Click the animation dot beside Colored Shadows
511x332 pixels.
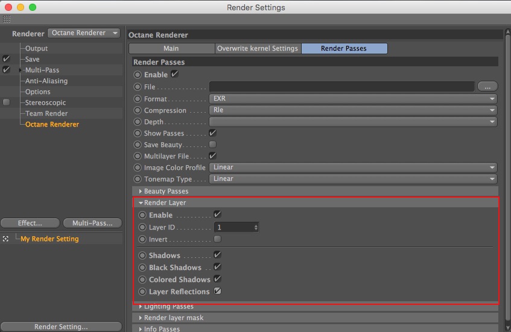pos(142,280)
